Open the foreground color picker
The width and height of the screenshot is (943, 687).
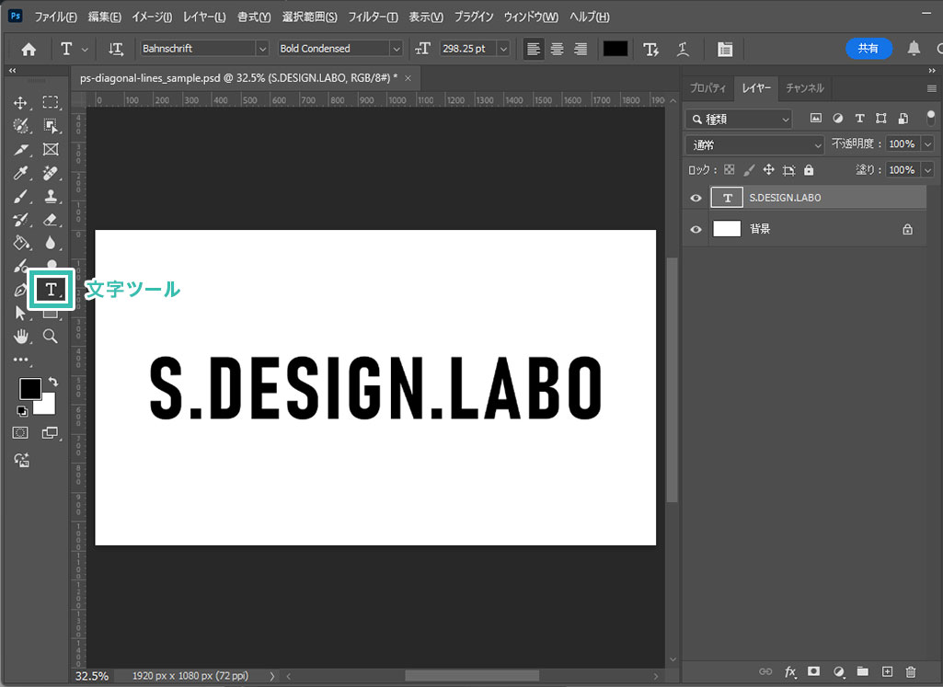click(29, 389)
